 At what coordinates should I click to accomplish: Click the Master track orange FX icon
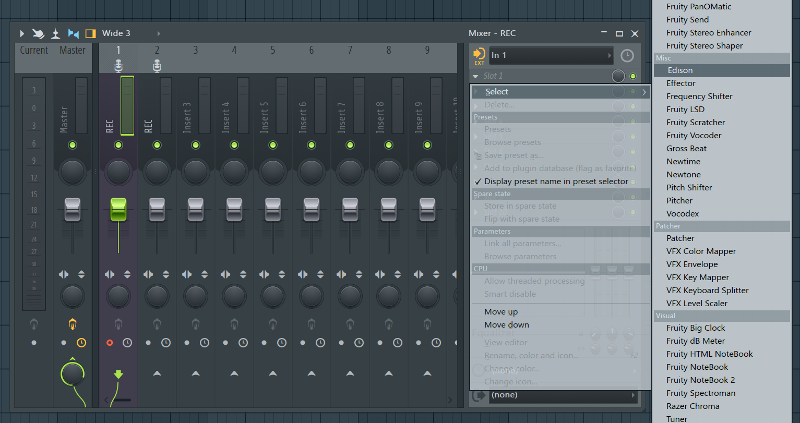(73, 324)
